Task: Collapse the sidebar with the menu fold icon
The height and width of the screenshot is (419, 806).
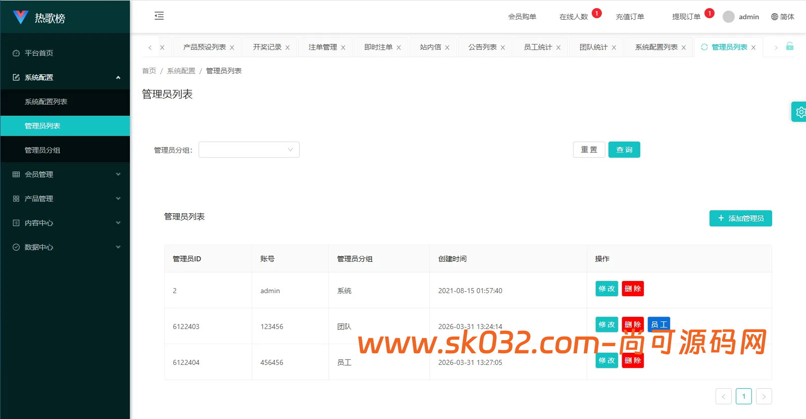Action: click(159, 16)
